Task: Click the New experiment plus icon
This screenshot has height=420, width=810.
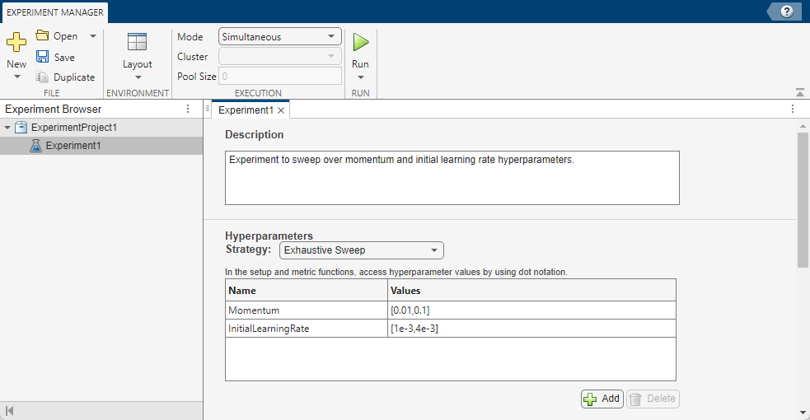Action: pos(16,42)
